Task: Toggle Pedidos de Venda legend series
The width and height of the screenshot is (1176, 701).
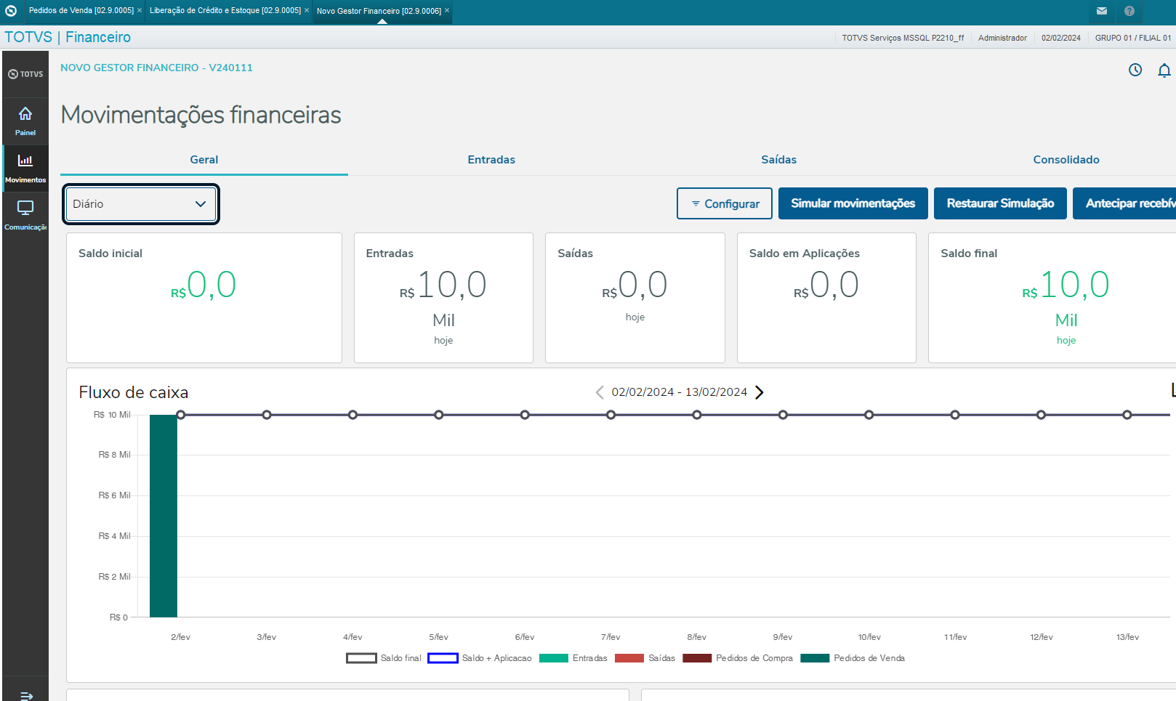Action: click(x=853, y=658)
